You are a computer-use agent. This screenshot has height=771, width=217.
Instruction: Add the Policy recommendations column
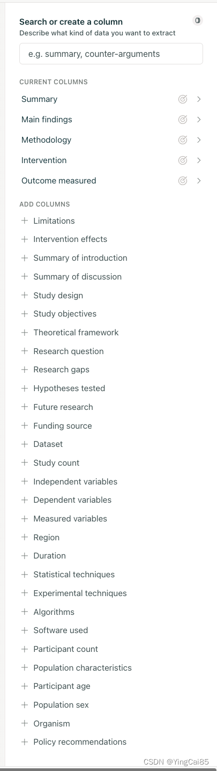pyautogui.click(x=73, y=742)
